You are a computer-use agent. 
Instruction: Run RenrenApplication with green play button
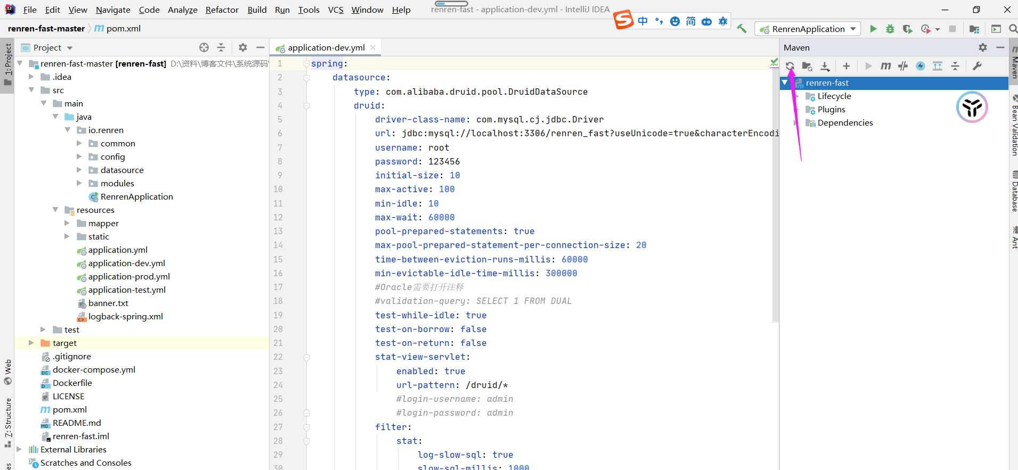873,29
